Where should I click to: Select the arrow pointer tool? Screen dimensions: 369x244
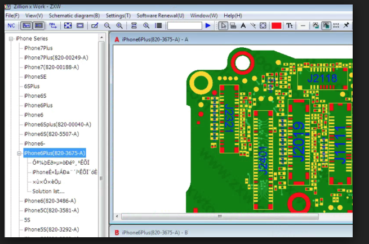click(223, 26)
